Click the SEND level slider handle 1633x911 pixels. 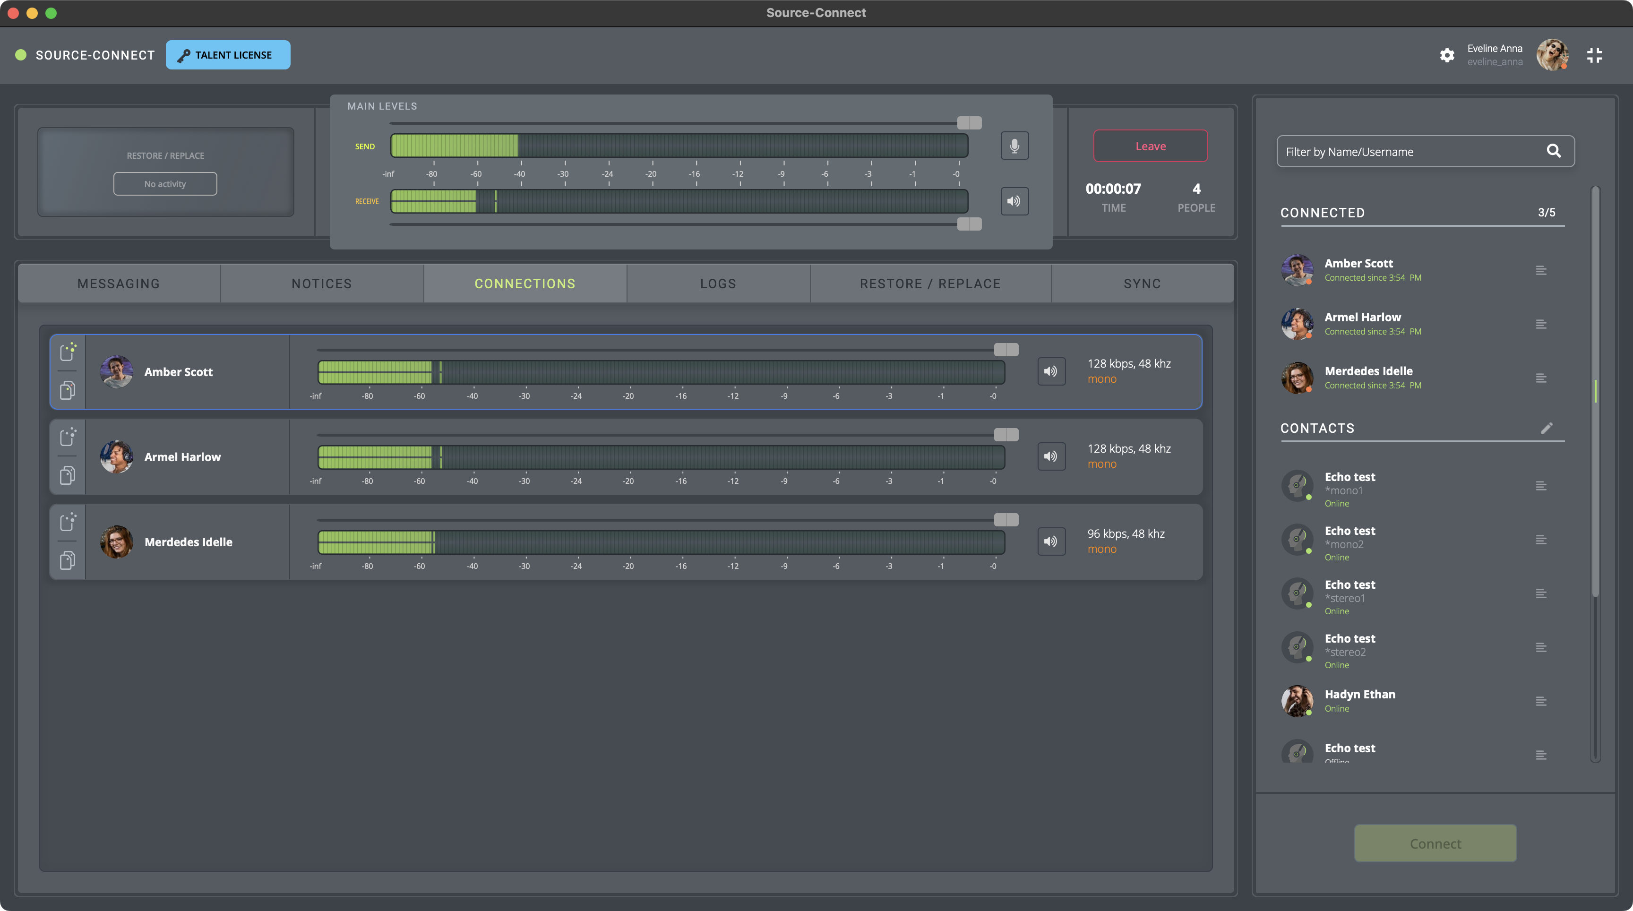969,122
